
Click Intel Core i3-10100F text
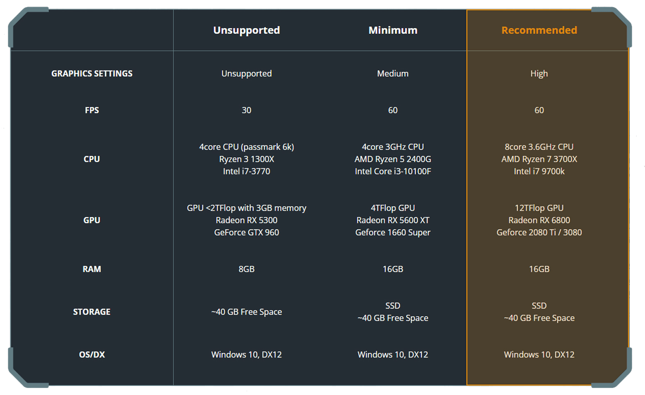[x=393, y=171]
